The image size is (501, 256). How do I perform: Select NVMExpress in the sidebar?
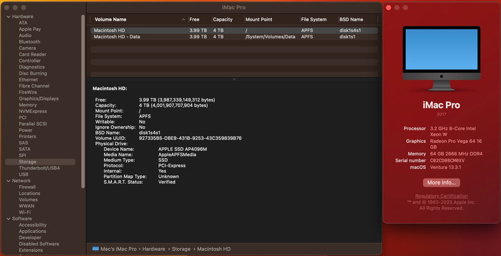click(x=33, y=111)
